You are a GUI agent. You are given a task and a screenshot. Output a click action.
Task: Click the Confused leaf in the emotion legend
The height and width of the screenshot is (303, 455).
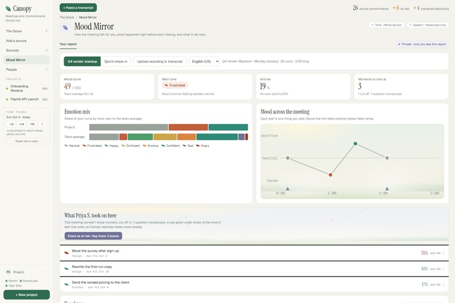pyautogui.click(x=123, y=146)
